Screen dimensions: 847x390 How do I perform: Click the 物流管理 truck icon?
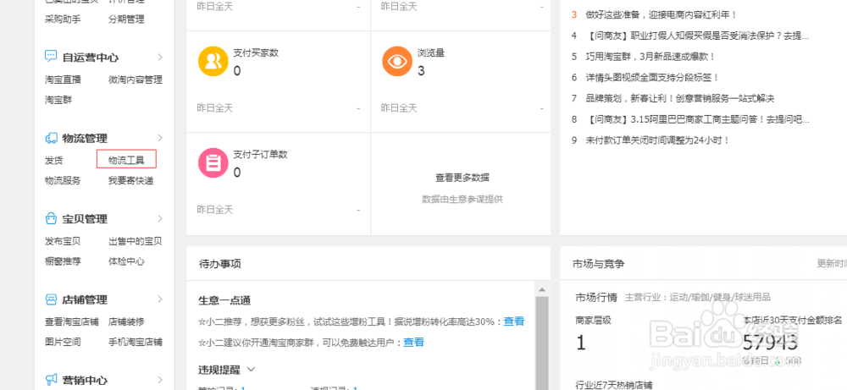51,138
